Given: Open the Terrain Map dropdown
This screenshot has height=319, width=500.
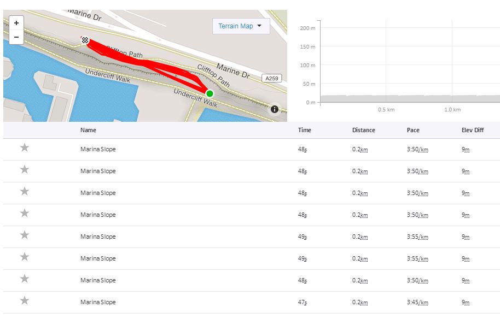Looking at the screenshot, I should click(241, 26).
